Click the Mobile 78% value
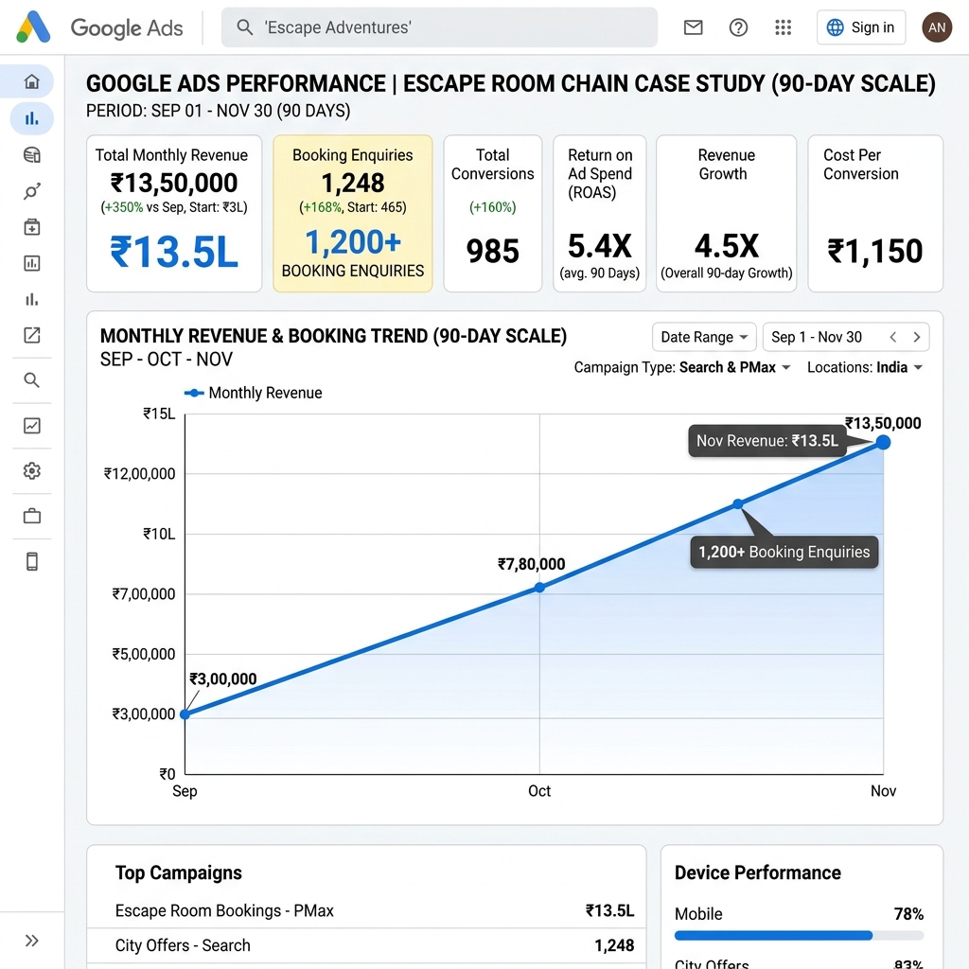 tap(908, 914)
